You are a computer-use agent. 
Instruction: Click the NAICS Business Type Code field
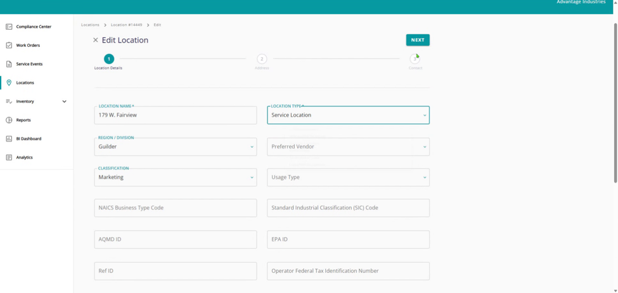176,208
